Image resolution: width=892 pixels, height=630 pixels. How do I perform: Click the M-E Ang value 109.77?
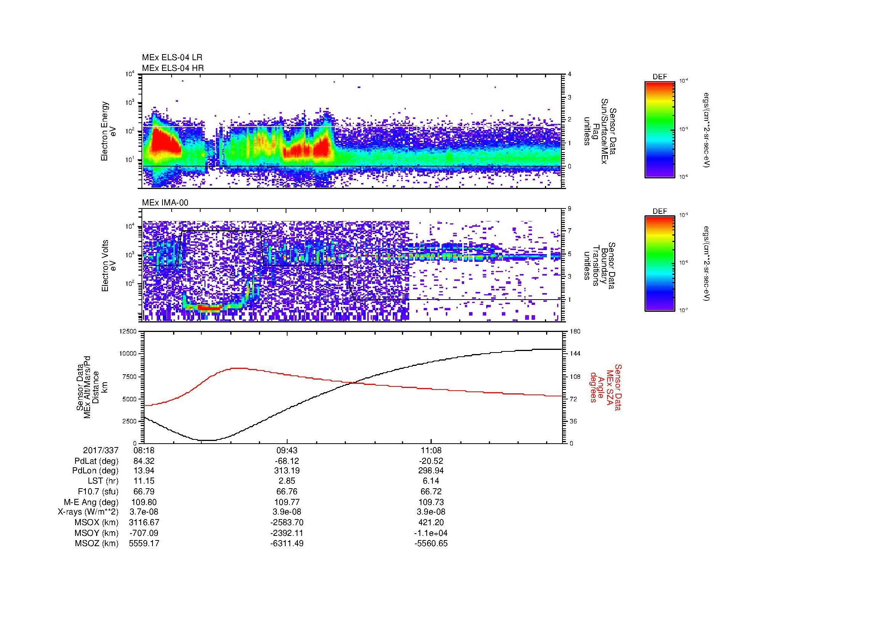point(287,502)
